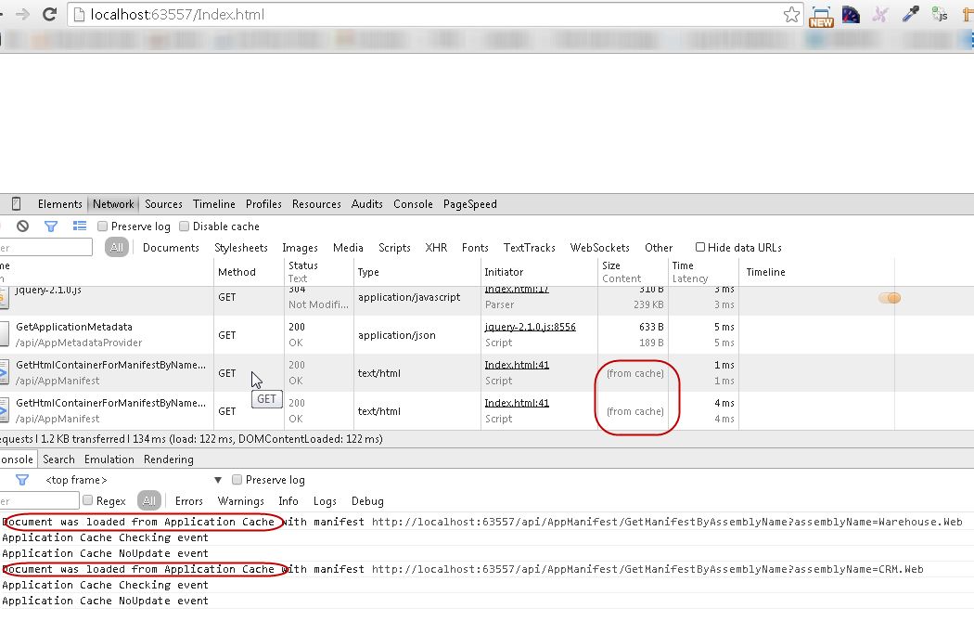Filter network requests by Media
The width and height of the screenshot is (974, 621).
click(x=348, y=248)
